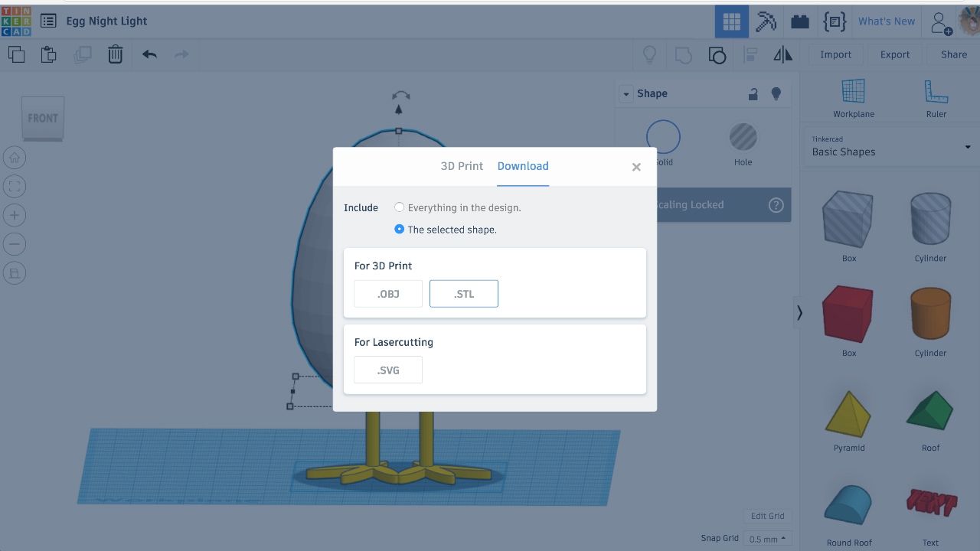980x551 pixels.
Task: Click the Export button
Action: [x=895, y=54]
